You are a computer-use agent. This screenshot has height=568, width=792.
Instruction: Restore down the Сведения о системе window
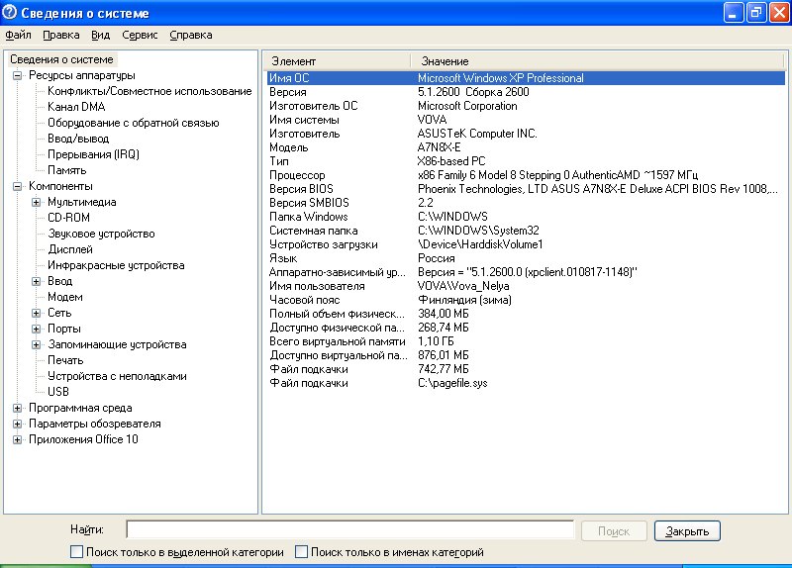click(x=756, y=13)
